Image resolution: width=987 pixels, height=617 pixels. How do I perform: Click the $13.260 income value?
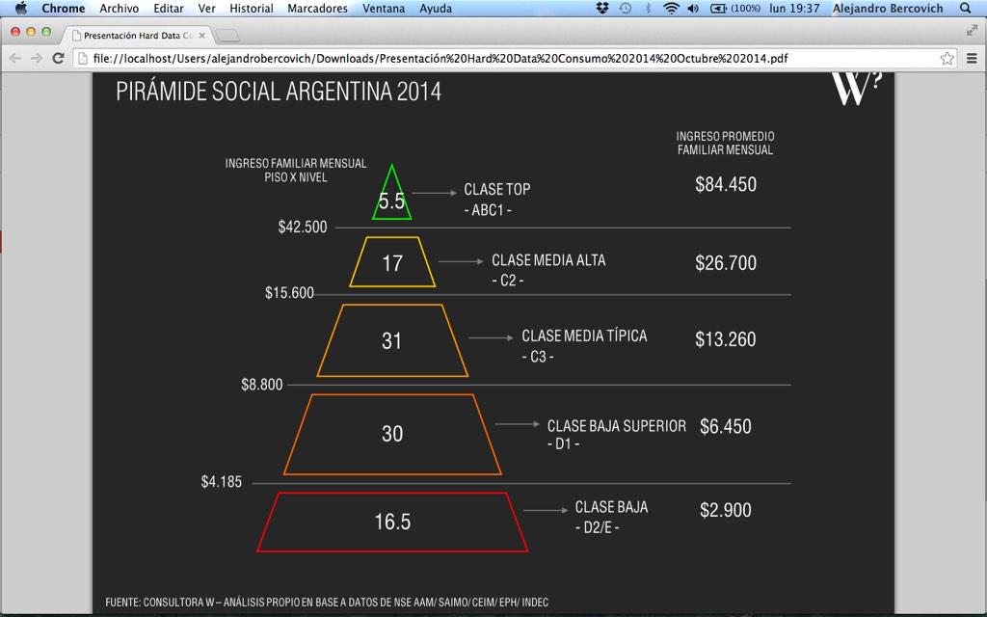coord(725,339)
